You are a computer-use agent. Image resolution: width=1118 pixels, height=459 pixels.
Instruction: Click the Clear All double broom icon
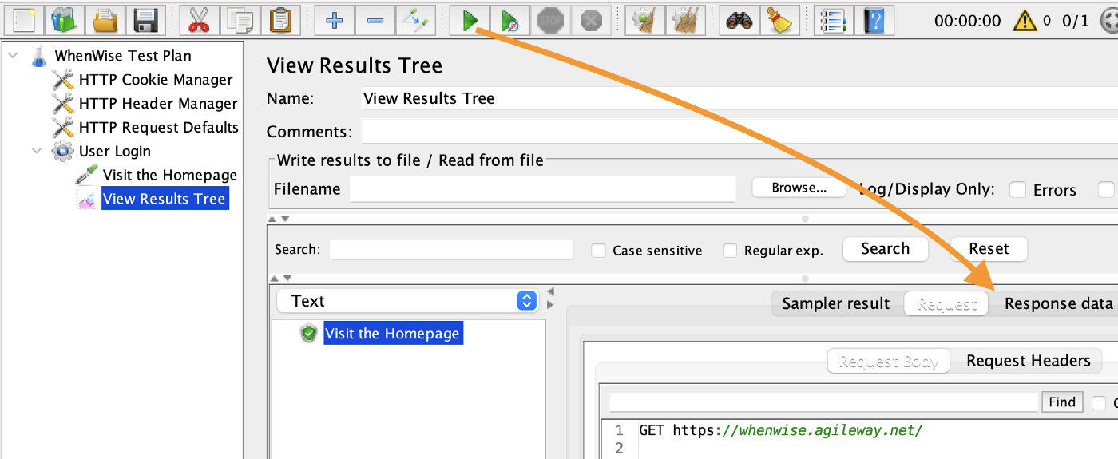pyautogui.click(x=685, y=20)
